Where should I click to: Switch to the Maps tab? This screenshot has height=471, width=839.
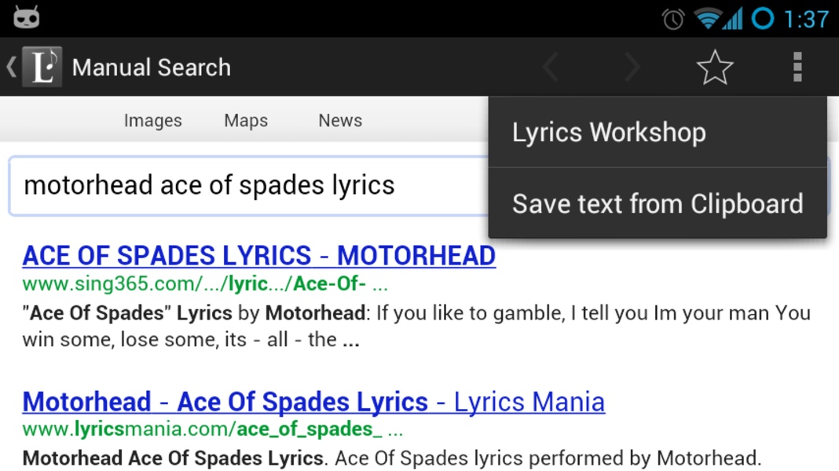(x=246, y=120)
